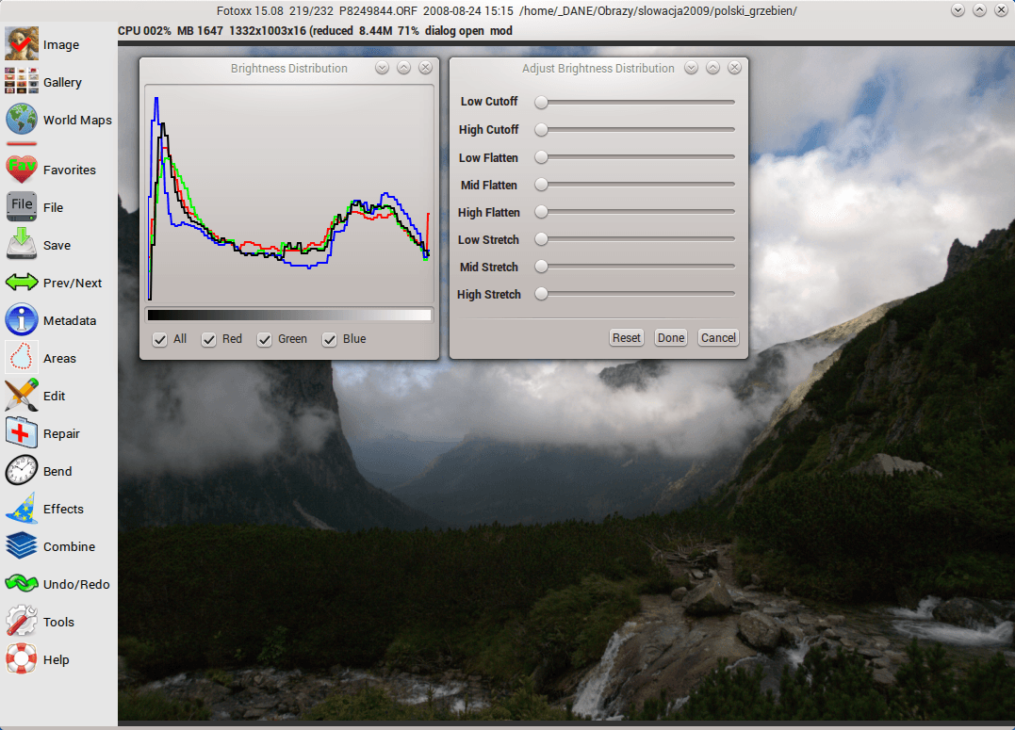Click the black-to-white gradient bar
This screenshot has width=1015, height=730.
click(x=289, y=316)
